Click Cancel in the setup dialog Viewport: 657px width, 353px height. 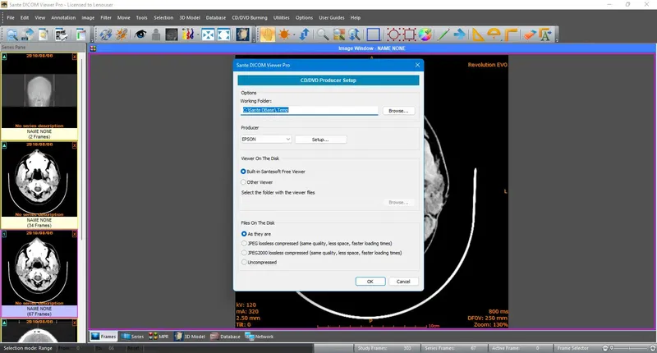[403, 282]
